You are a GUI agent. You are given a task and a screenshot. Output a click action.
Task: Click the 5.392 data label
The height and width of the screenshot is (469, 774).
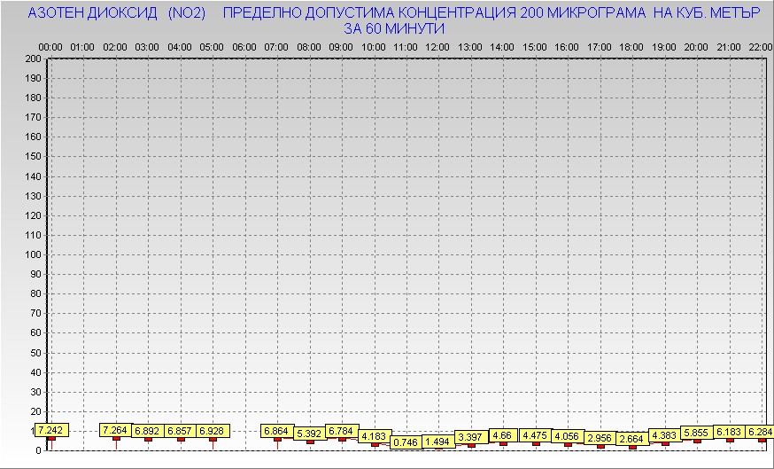309,434
